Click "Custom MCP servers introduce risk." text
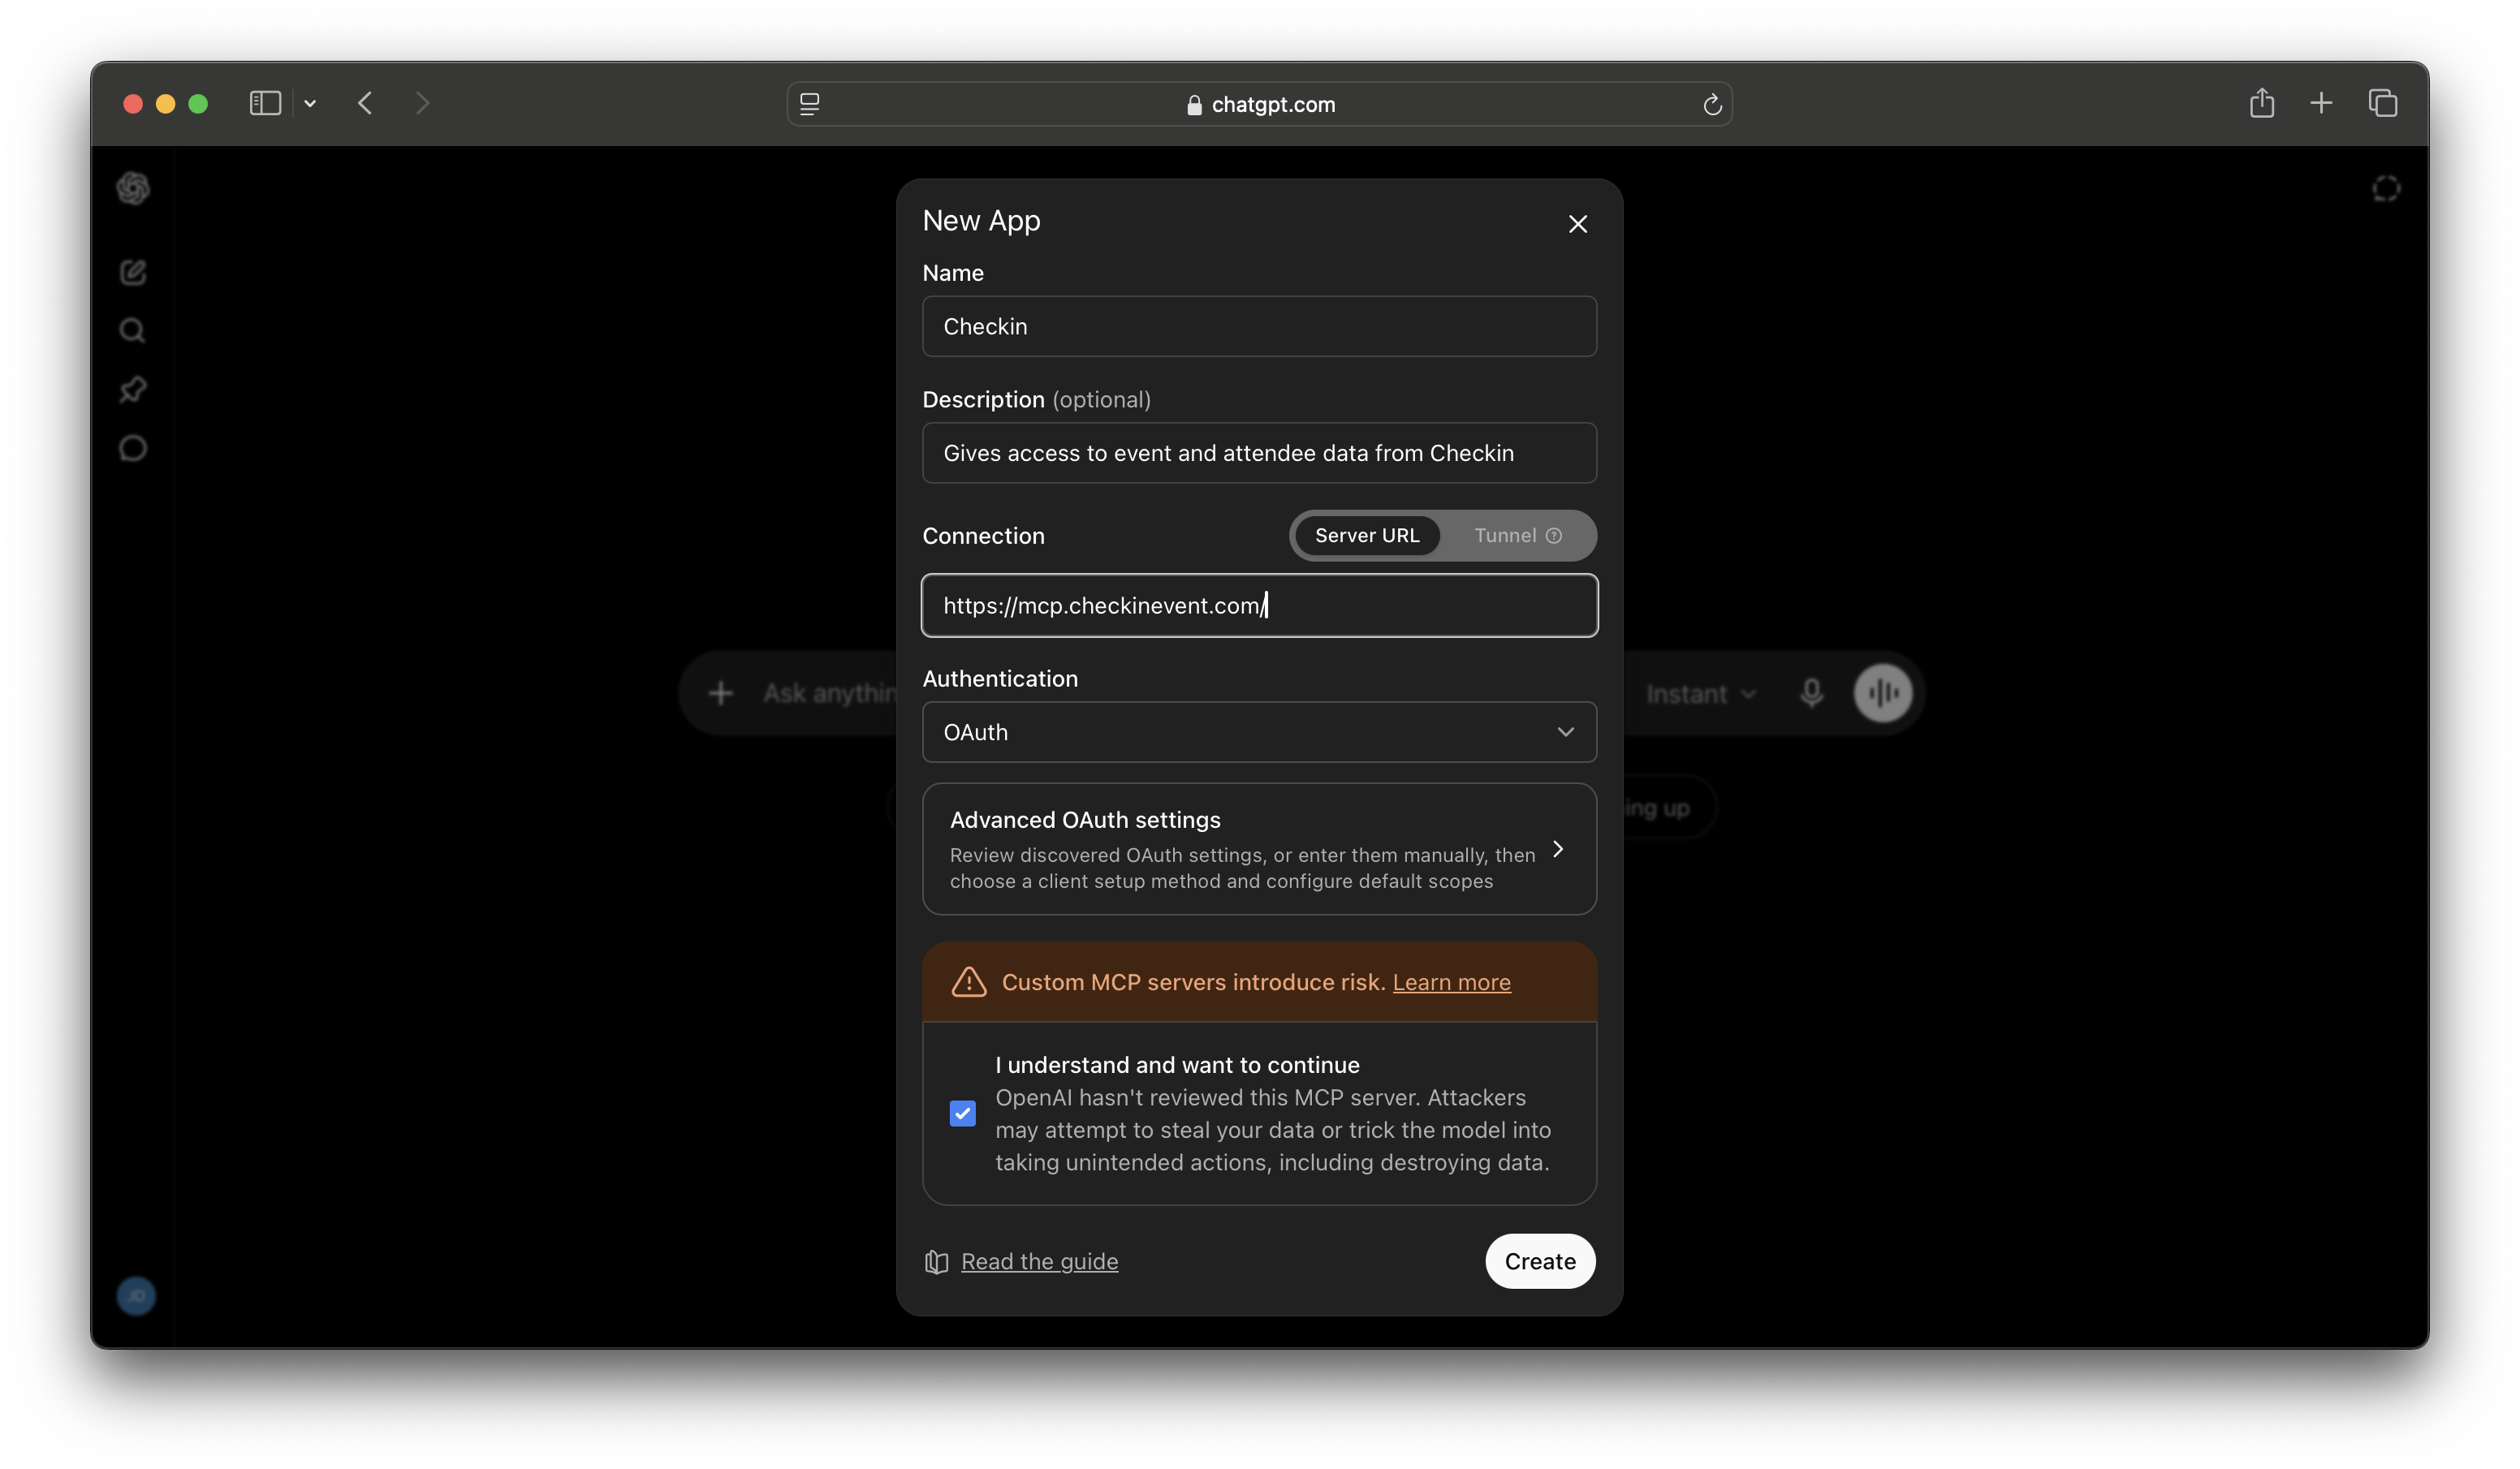The width and height of the screenshot is (2520, 1469). 1193,982
